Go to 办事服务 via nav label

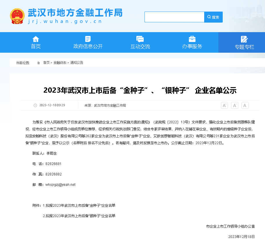click(x=192, y=46)
